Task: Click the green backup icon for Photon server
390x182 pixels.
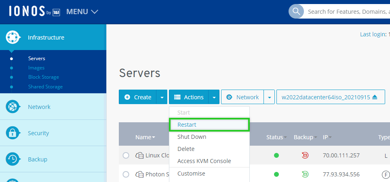Action: click(305, 174)
